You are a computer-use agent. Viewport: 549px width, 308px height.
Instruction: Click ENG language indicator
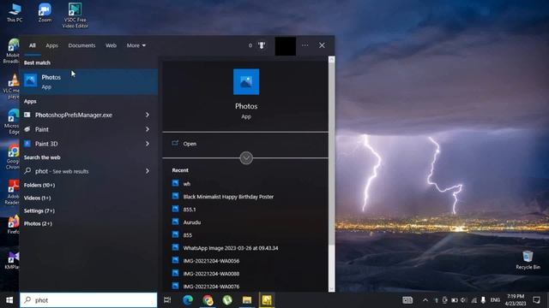[495, 300]
